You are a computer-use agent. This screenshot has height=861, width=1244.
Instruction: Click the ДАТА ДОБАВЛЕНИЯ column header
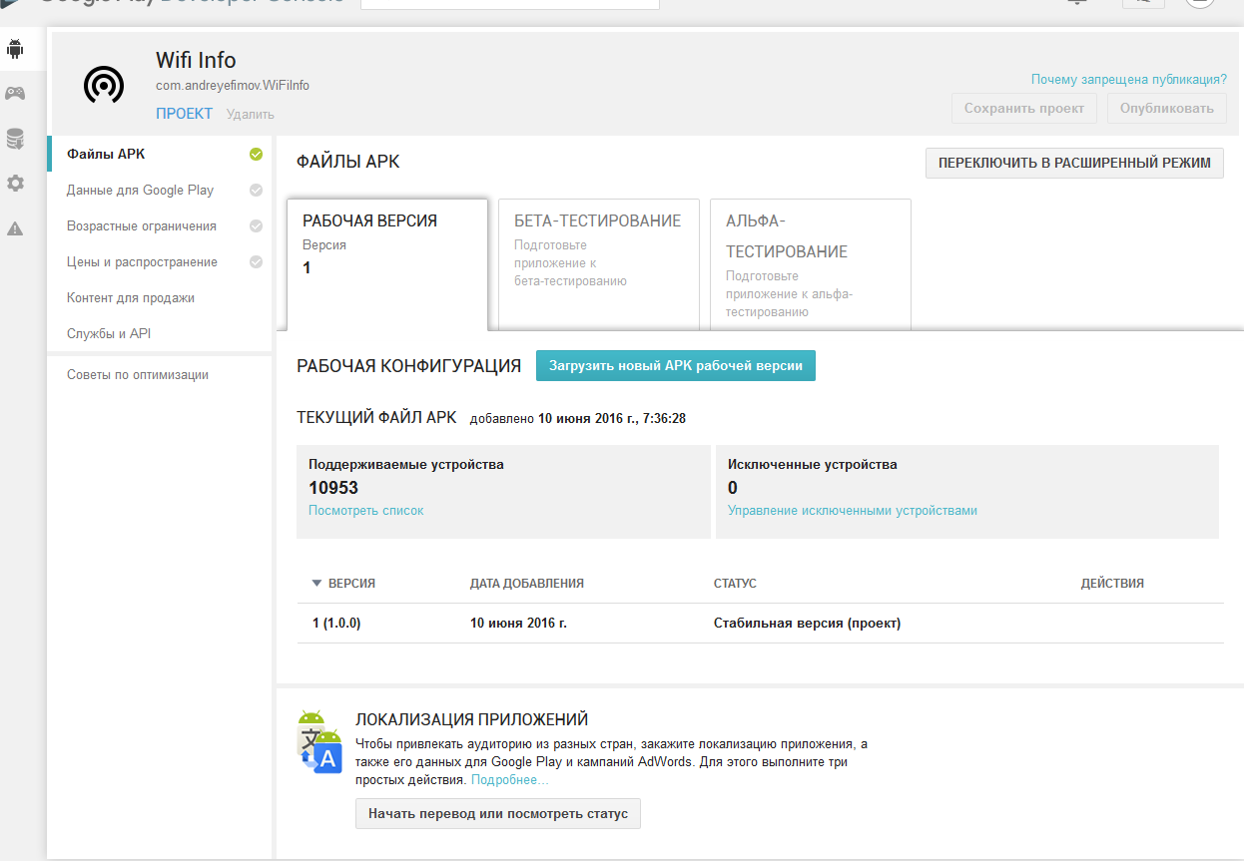pyautogui.click(x=527, y=584)
